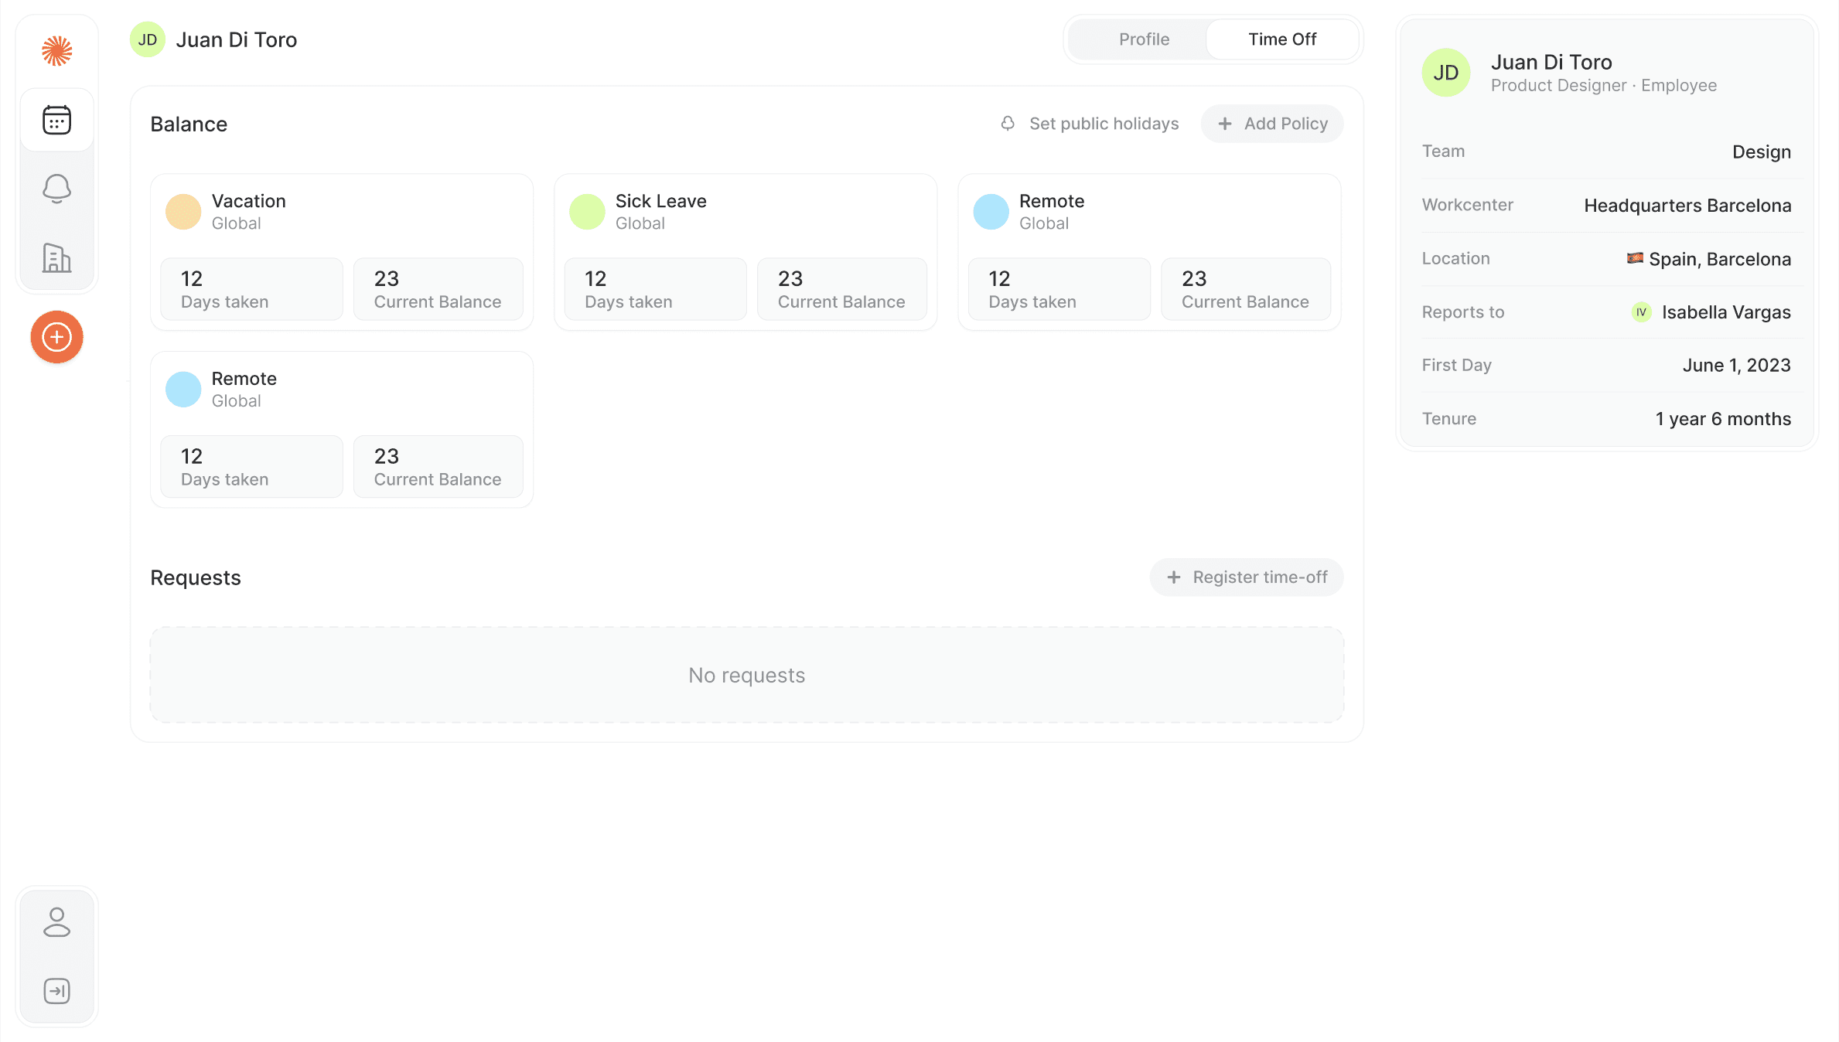Open the calendar icon in sidebar
The width and height of the screenshot is (1839, 1042).
click(56, 120)
